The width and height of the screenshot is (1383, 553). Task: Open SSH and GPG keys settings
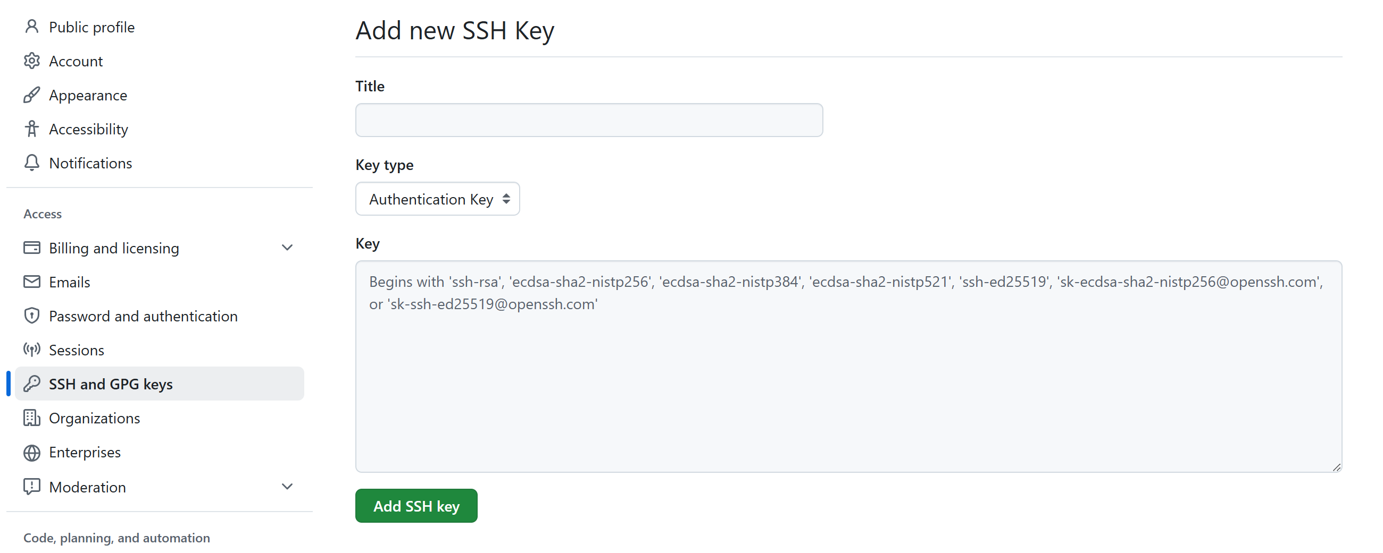(x=111, y=384)
